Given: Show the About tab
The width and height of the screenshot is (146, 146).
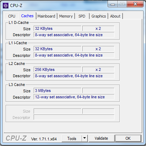Looking at the screenshot, I should (x=115, y=16).
